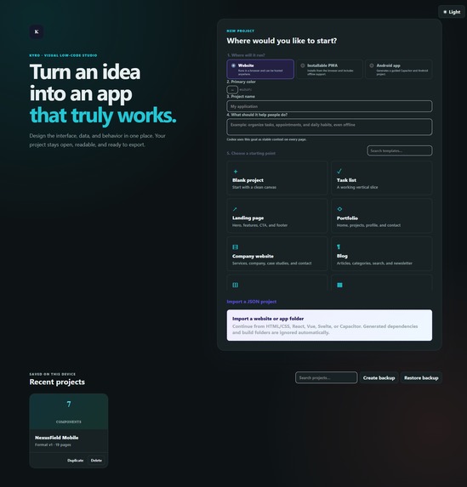Open the primary color swatch picker
This screenshot has width=467, height=487.
(232, 90)
